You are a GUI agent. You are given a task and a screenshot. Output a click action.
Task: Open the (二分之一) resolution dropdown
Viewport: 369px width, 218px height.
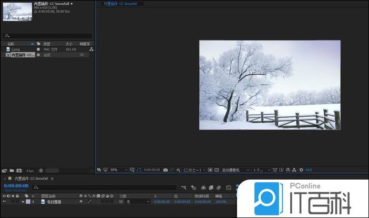pyautogui.click(x=194, y=170)
